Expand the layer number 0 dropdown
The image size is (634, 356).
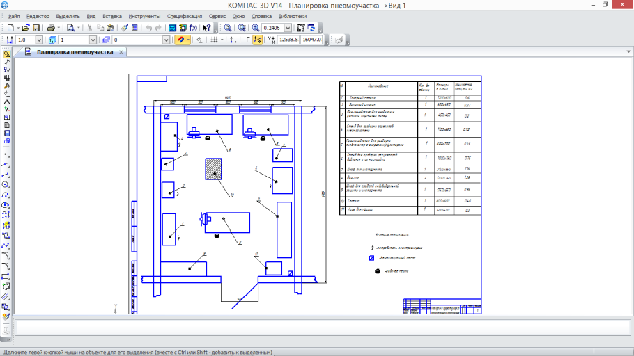coord(166,40)
